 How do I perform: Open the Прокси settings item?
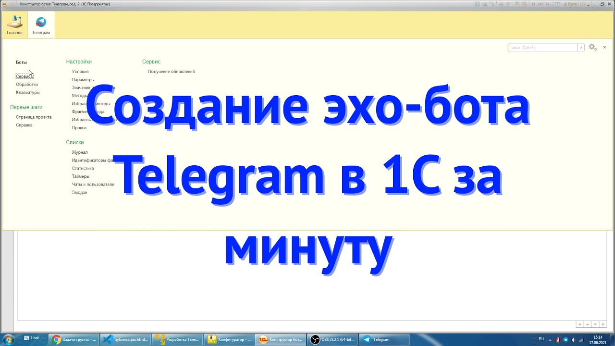pyautogui.click(x=79, y=128)
